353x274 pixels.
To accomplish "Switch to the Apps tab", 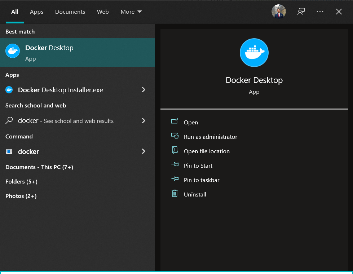I will tap(36, 12).
